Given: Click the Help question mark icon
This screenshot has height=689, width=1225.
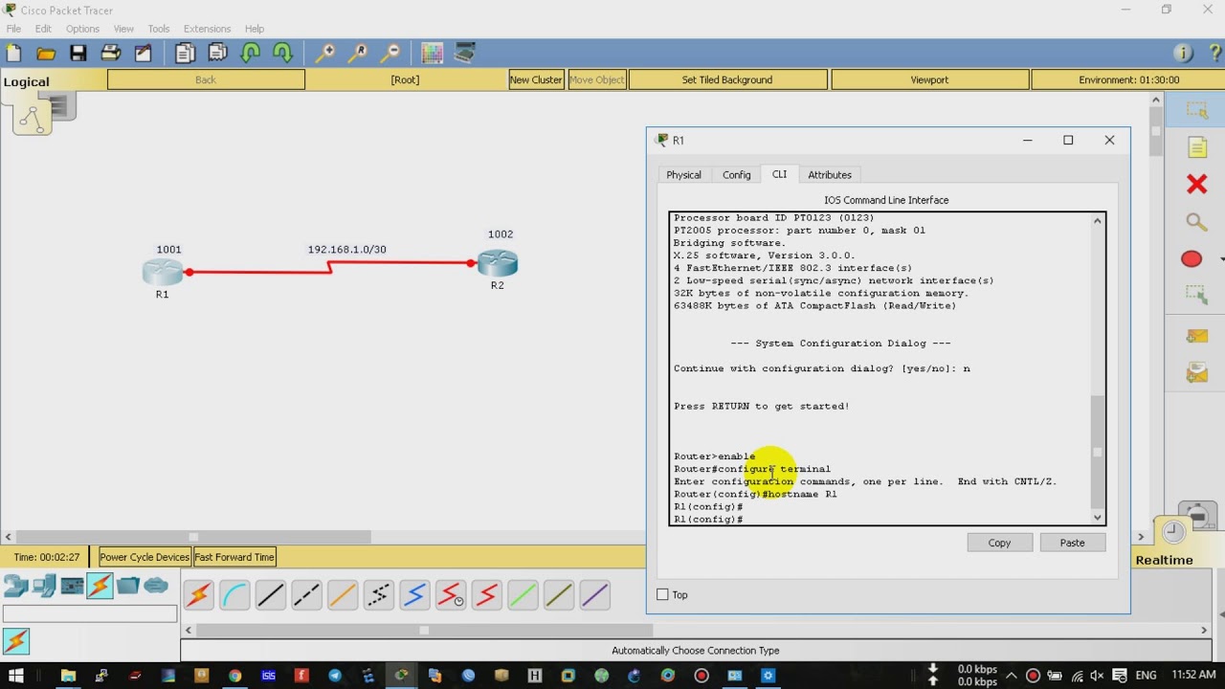Looking at the screenshot, I should point(1214,54).
